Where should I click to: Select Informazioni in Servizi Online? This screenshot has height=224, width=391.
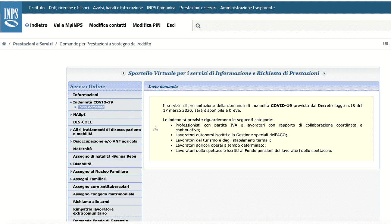click(105, 95)
